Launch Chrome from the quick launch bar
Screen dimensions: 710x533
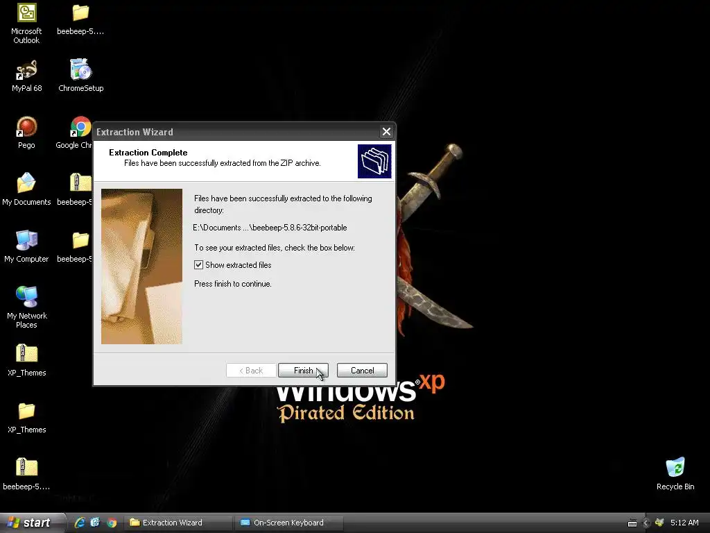coord(112,523)
